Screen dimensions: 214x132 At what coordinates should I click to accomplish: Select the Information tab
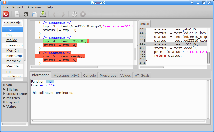point(40,75)
